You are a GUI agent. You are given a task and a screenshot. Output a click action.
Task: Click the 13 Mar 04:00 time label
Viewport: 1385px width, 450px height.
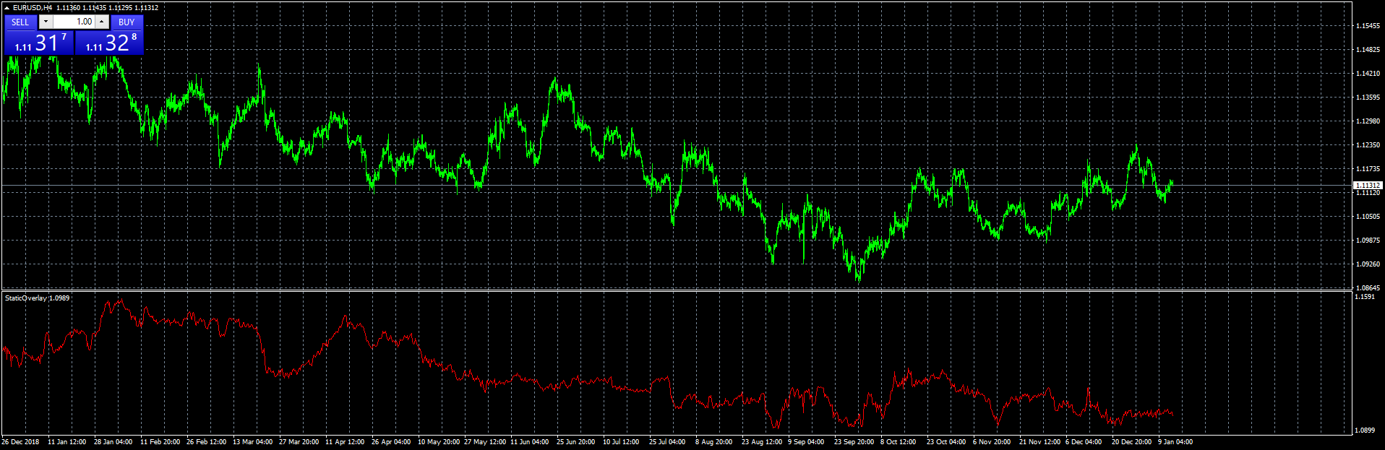(x=252, y=442)
